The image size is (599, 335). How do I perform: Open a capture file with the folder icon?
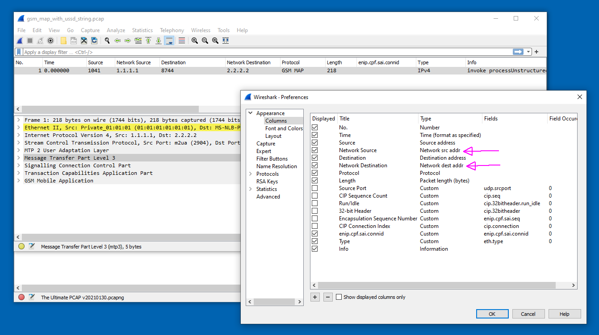(63, 41)
